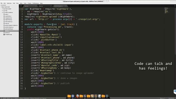Open the Preferences menu
The height and width of the screenshot is (99, 176).
tap(35, 3)
